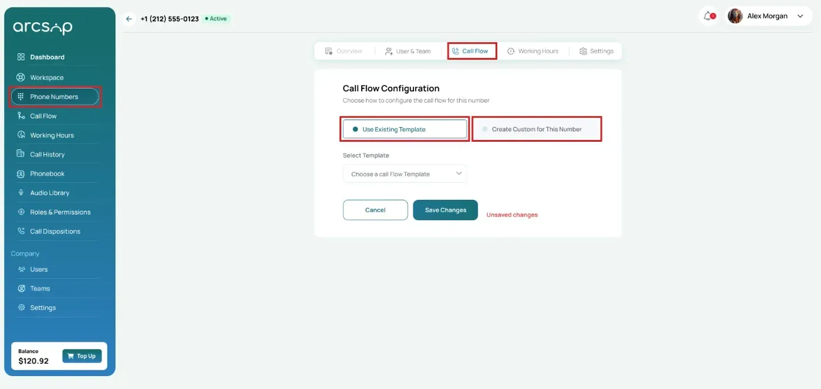Click the $120.92 balance amount

coord(33,361)
